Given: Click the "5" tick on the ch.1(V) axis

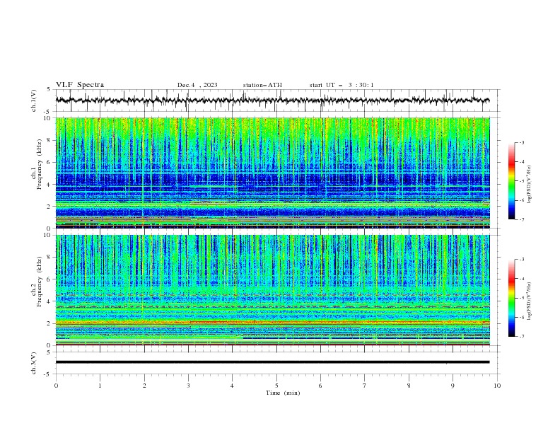Looking at the screenshot, I should pos(49,90).
